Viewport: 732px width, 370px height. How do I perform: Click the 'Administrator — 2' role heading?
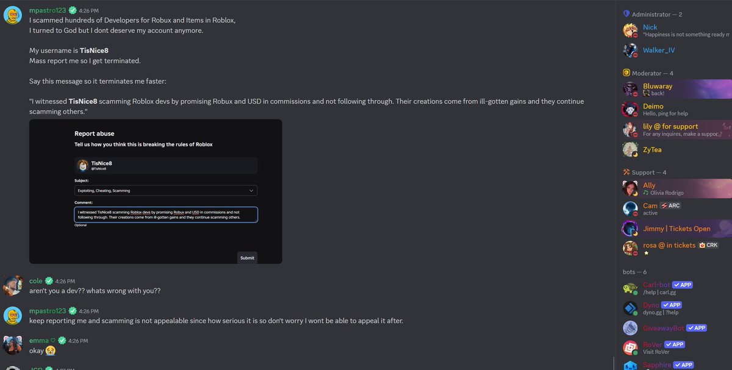pos(657,14)
